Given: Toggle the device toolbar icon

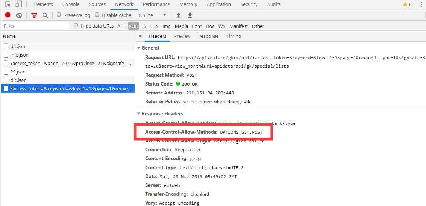Looking at the screenshot, I should coord(18,4).
